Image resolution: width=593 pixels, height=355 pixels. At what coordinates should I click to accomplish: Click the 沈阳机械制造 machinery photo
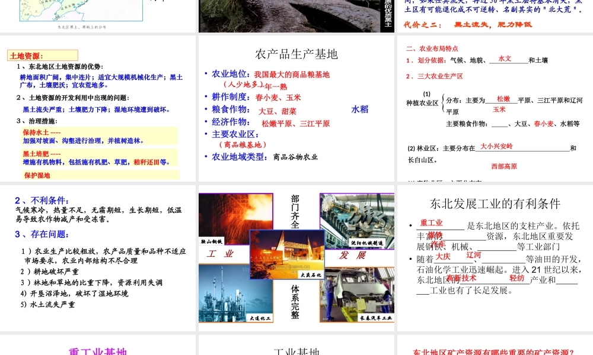(357, 220)
